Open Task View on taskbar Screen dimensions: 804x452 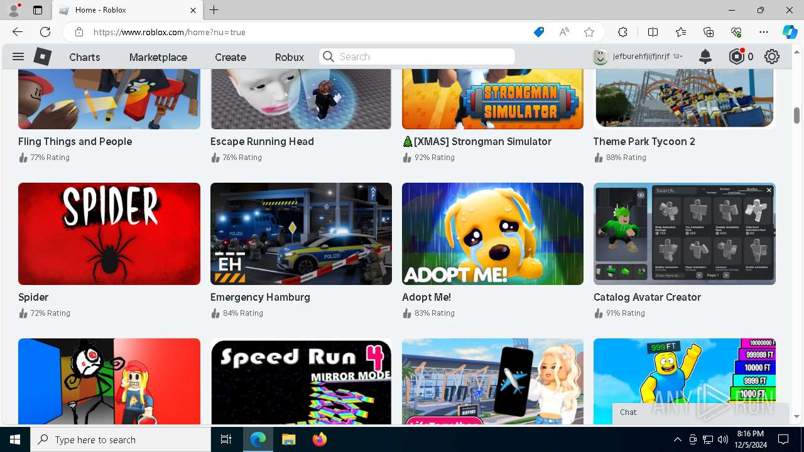pos(226,439)
